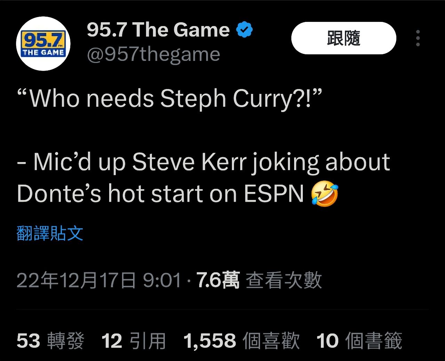Click the rolling-on-floor laughing emoji
The image size is (445, 361).
[x=324, y=194]
